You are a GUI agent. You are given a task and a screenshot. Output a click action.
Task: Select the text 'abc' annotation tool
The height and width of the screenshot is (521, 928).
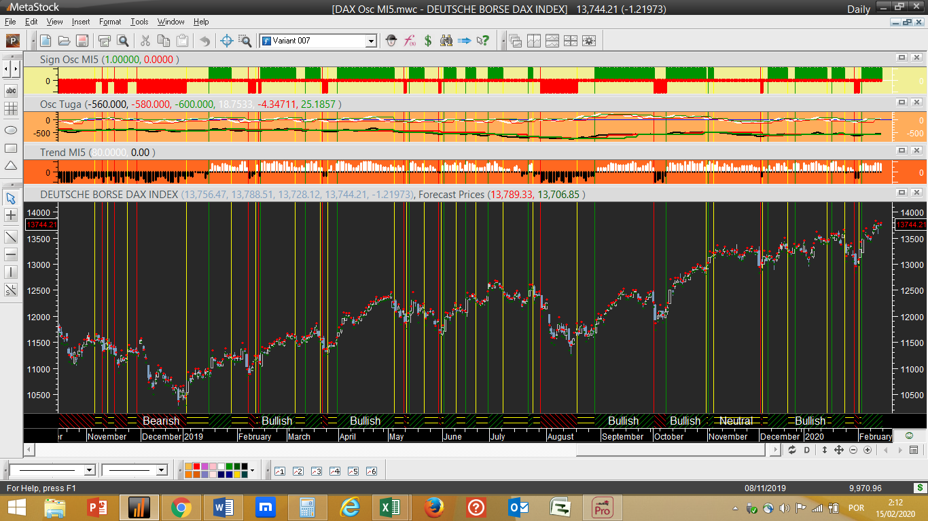[x=11, y=90]
